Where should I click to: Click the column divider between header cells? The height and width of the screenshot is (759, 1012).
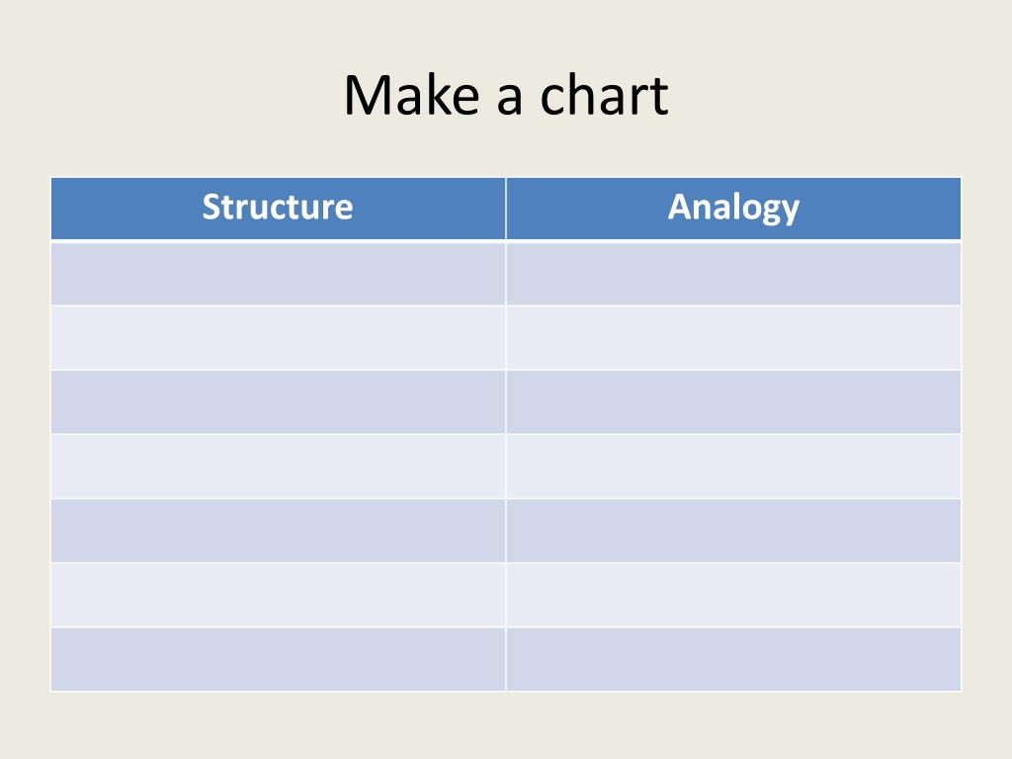(x=506, y=209)
